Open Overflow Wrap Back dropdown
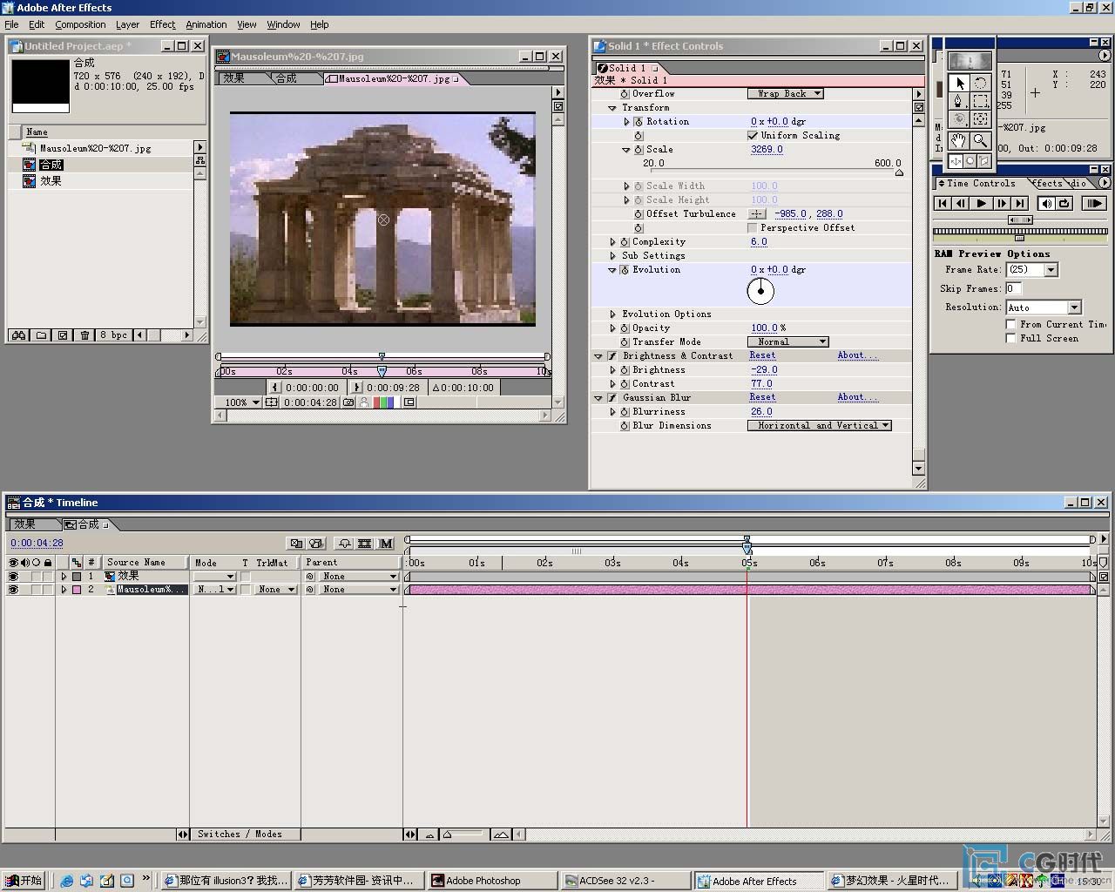1115x892 pixels. 785,93
